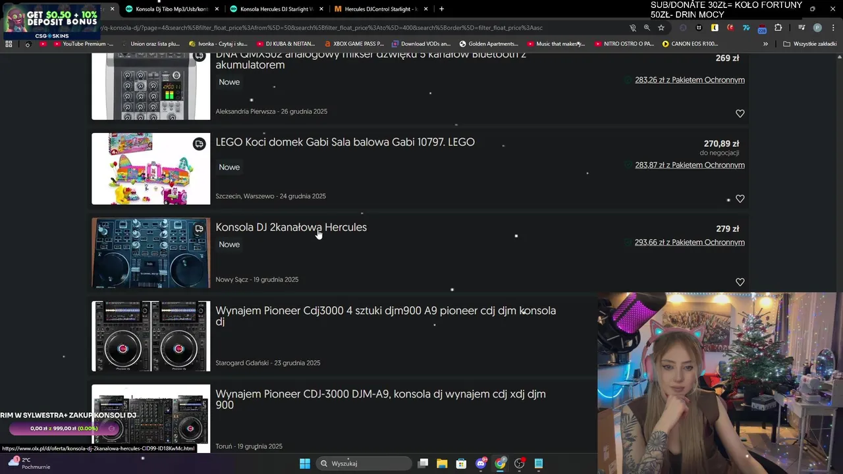Click the zoom magnifier icon in address bar

click(647, 28)
